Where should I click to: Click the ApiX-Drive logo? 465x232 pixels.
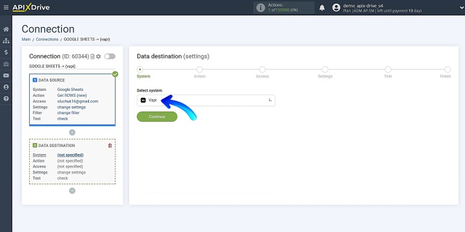click(31, 8)
